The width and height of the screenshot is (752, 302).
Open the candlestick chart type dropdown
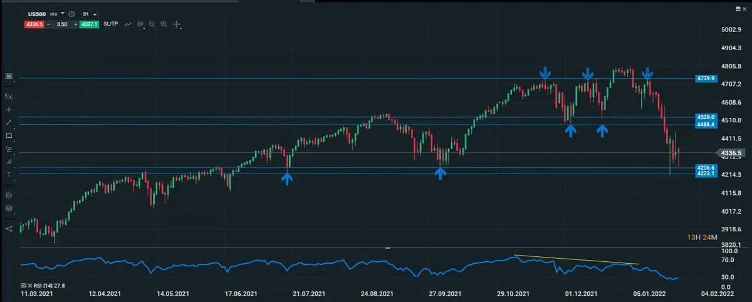pyautogui.click(x=140, y=24)
